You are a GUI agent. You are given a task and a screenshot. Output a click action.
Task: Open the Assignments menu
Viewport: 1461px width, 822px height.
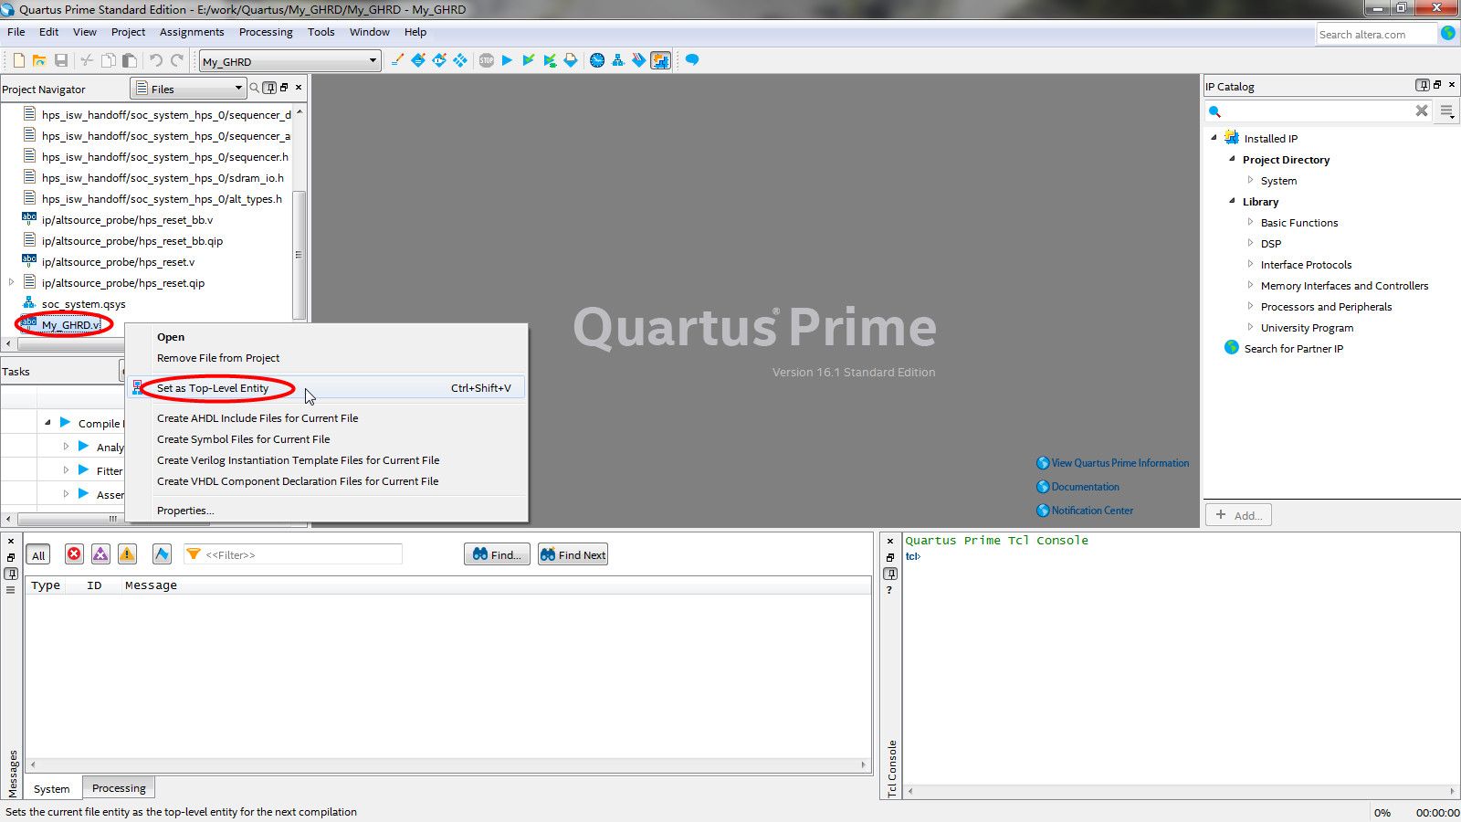[192, 32]
